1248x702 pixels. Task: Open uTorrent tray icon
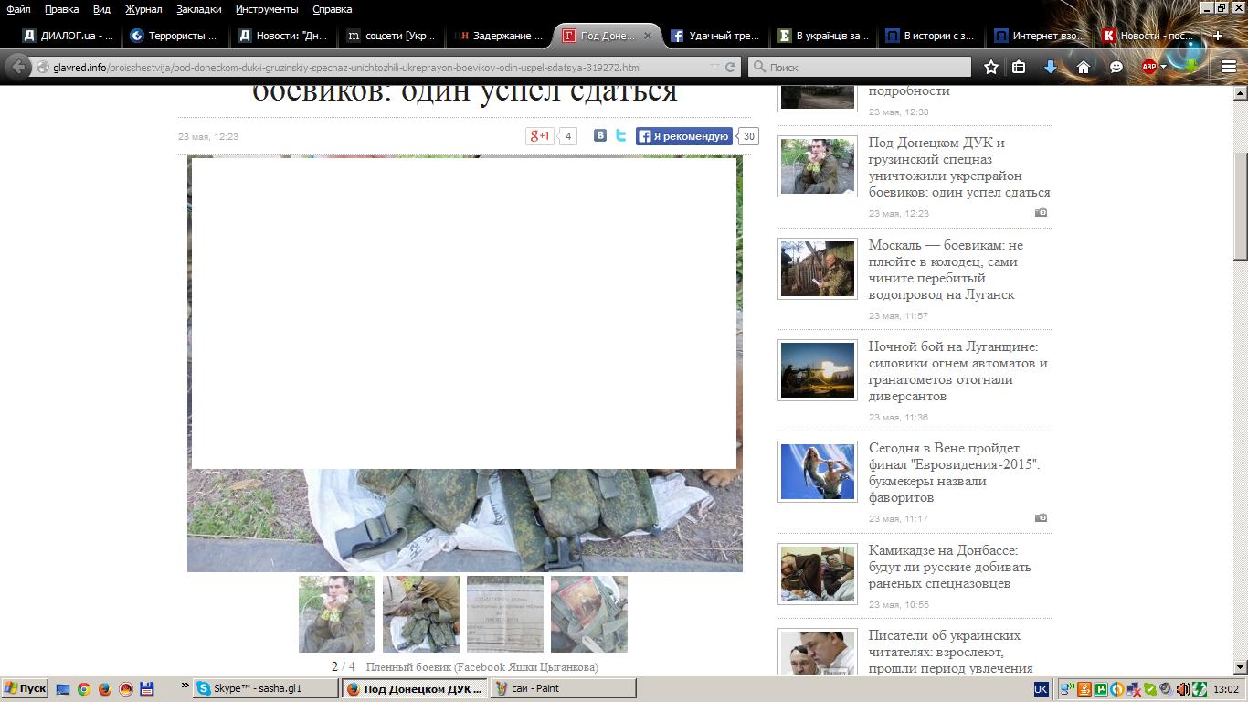(x=1100, y=689)
